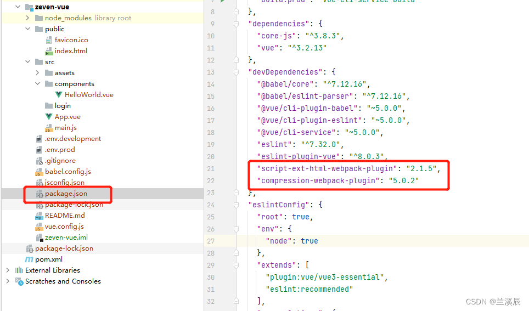Collapse the zeven-vue project root

(x=18, y=7)
